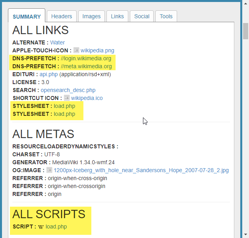Follow the //login.wikimedia.org prefetch link
This screenshot has width=249, height=238.
click(86, 58)
